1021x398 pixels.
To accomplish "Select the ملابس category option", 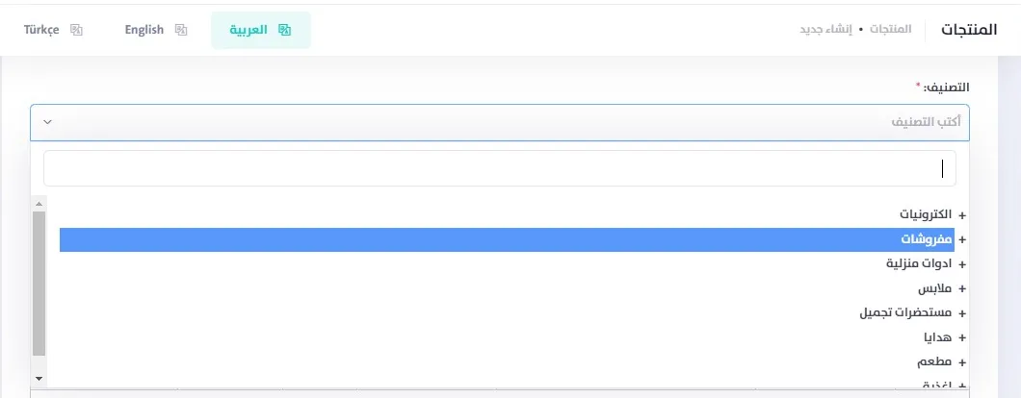I will tap(934, 288).
